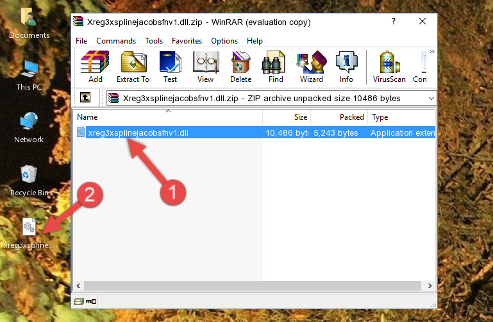Click the 10,486 bytes size cell
Viewport: 493px width, 322px height.
(x=287, y=133)
